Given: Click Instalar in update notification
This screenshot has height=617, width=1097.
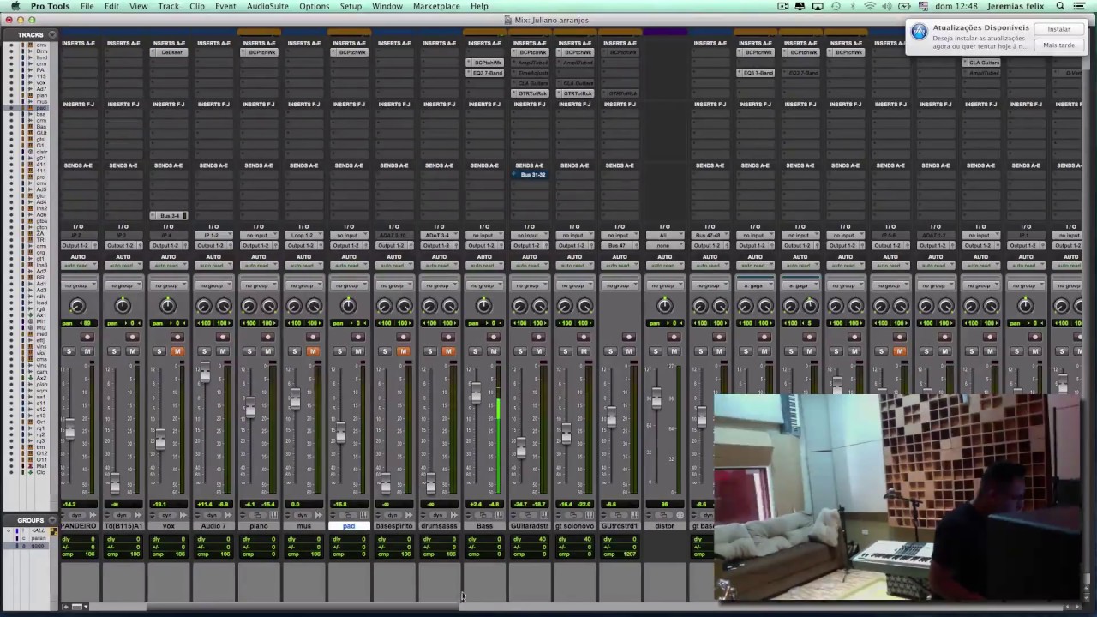Looking at the screenshot, I should 1058,29.
